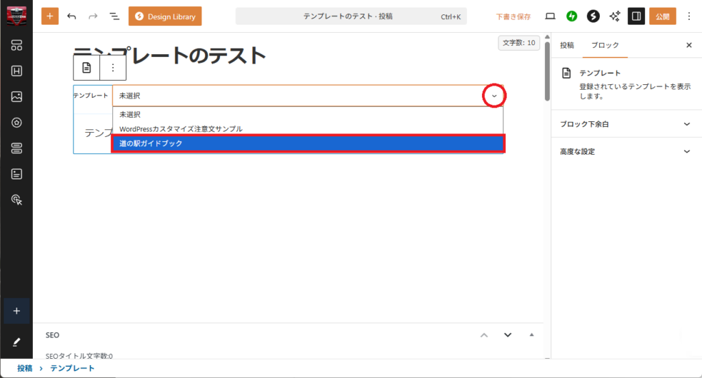Click the SEO panel heading

coord(52,335)
